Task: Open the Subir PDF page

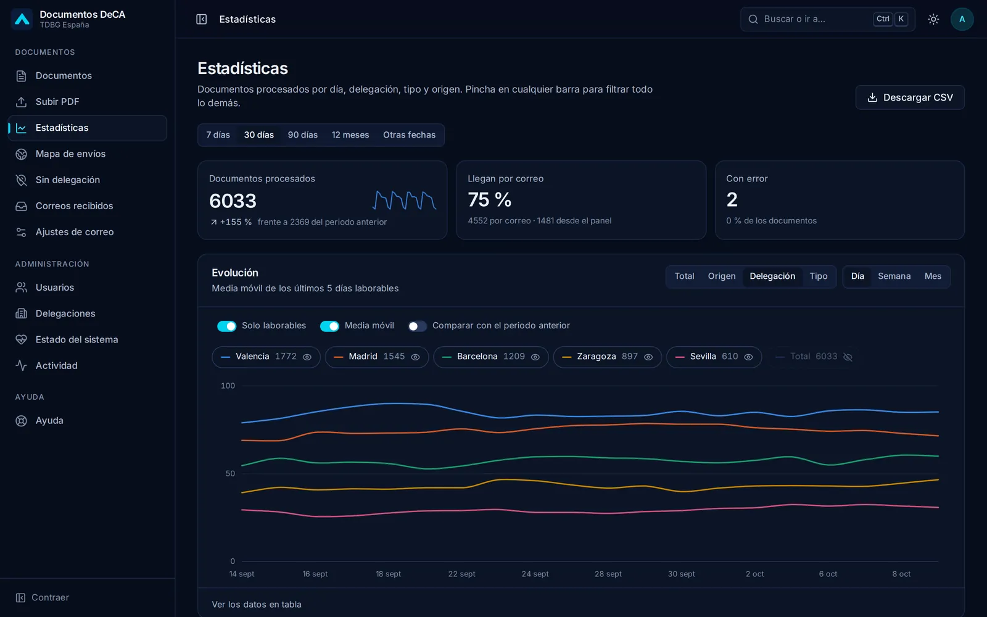Action: coord(87,102)
